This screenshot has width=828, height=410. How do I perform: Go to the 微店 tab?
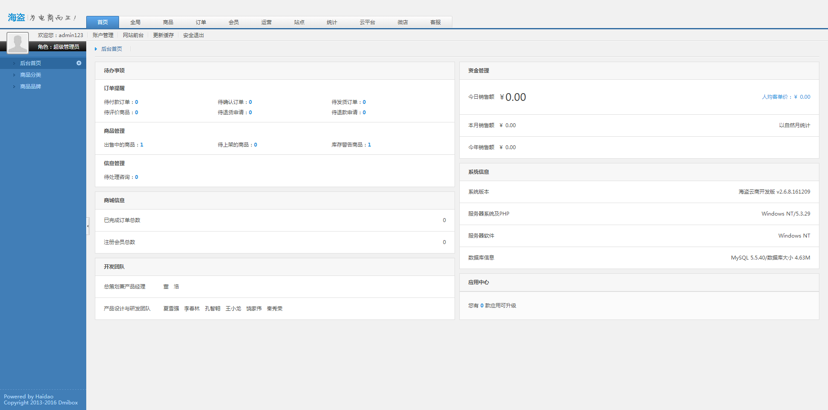[x=403, y=22]
